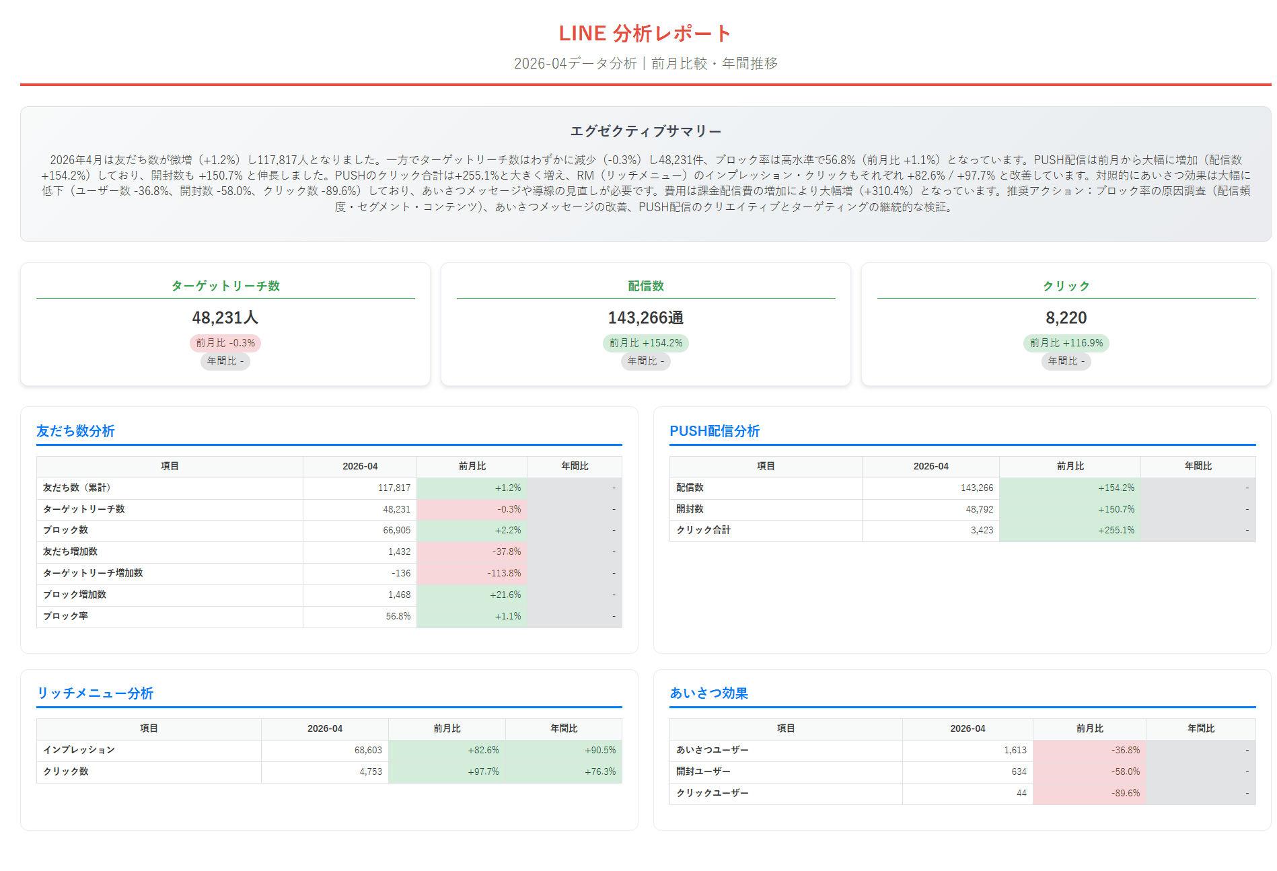Select the 前月比 -0.3% badge under ターゲットリーチ数
Viewport: 1277px width, 871px height.
pyautogui.click(x=225, y=343)
